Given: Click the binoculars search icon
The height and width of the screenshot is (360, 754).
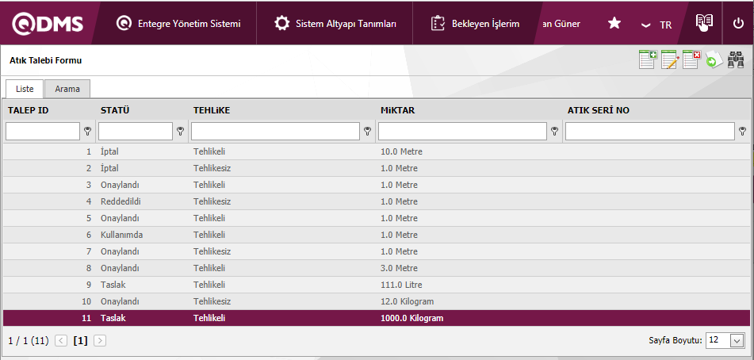Looking at the screenshot, I should point(736,60).
